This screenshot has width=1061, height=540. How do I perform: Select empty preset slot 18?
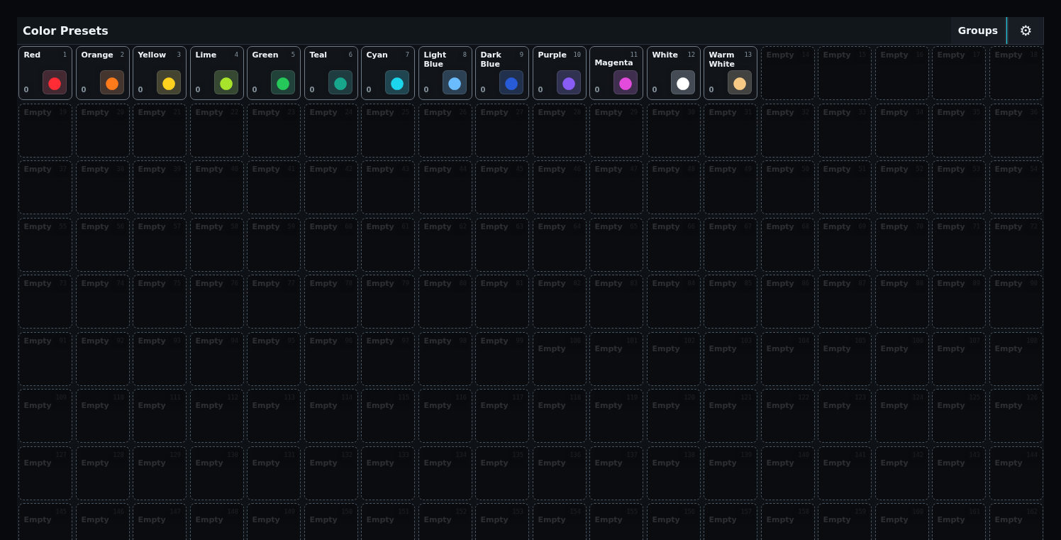pyautogui.click(x=1016, y=73)
